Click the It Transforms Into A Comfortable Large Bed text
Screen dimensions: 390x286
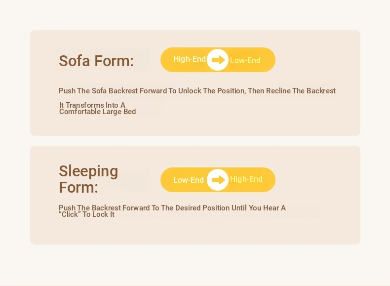tap(98, 108)
